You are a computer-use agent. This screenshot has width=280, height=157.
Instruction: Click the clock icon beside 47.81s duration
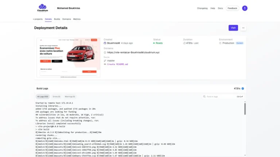point(184,43)
